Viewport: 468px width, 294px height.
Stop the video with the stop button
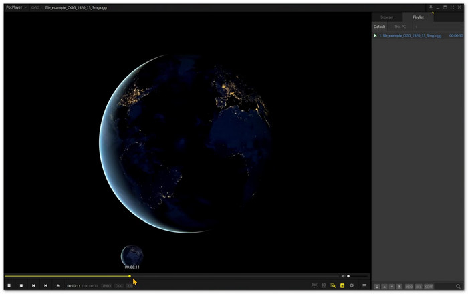click(x=21, y=285)
